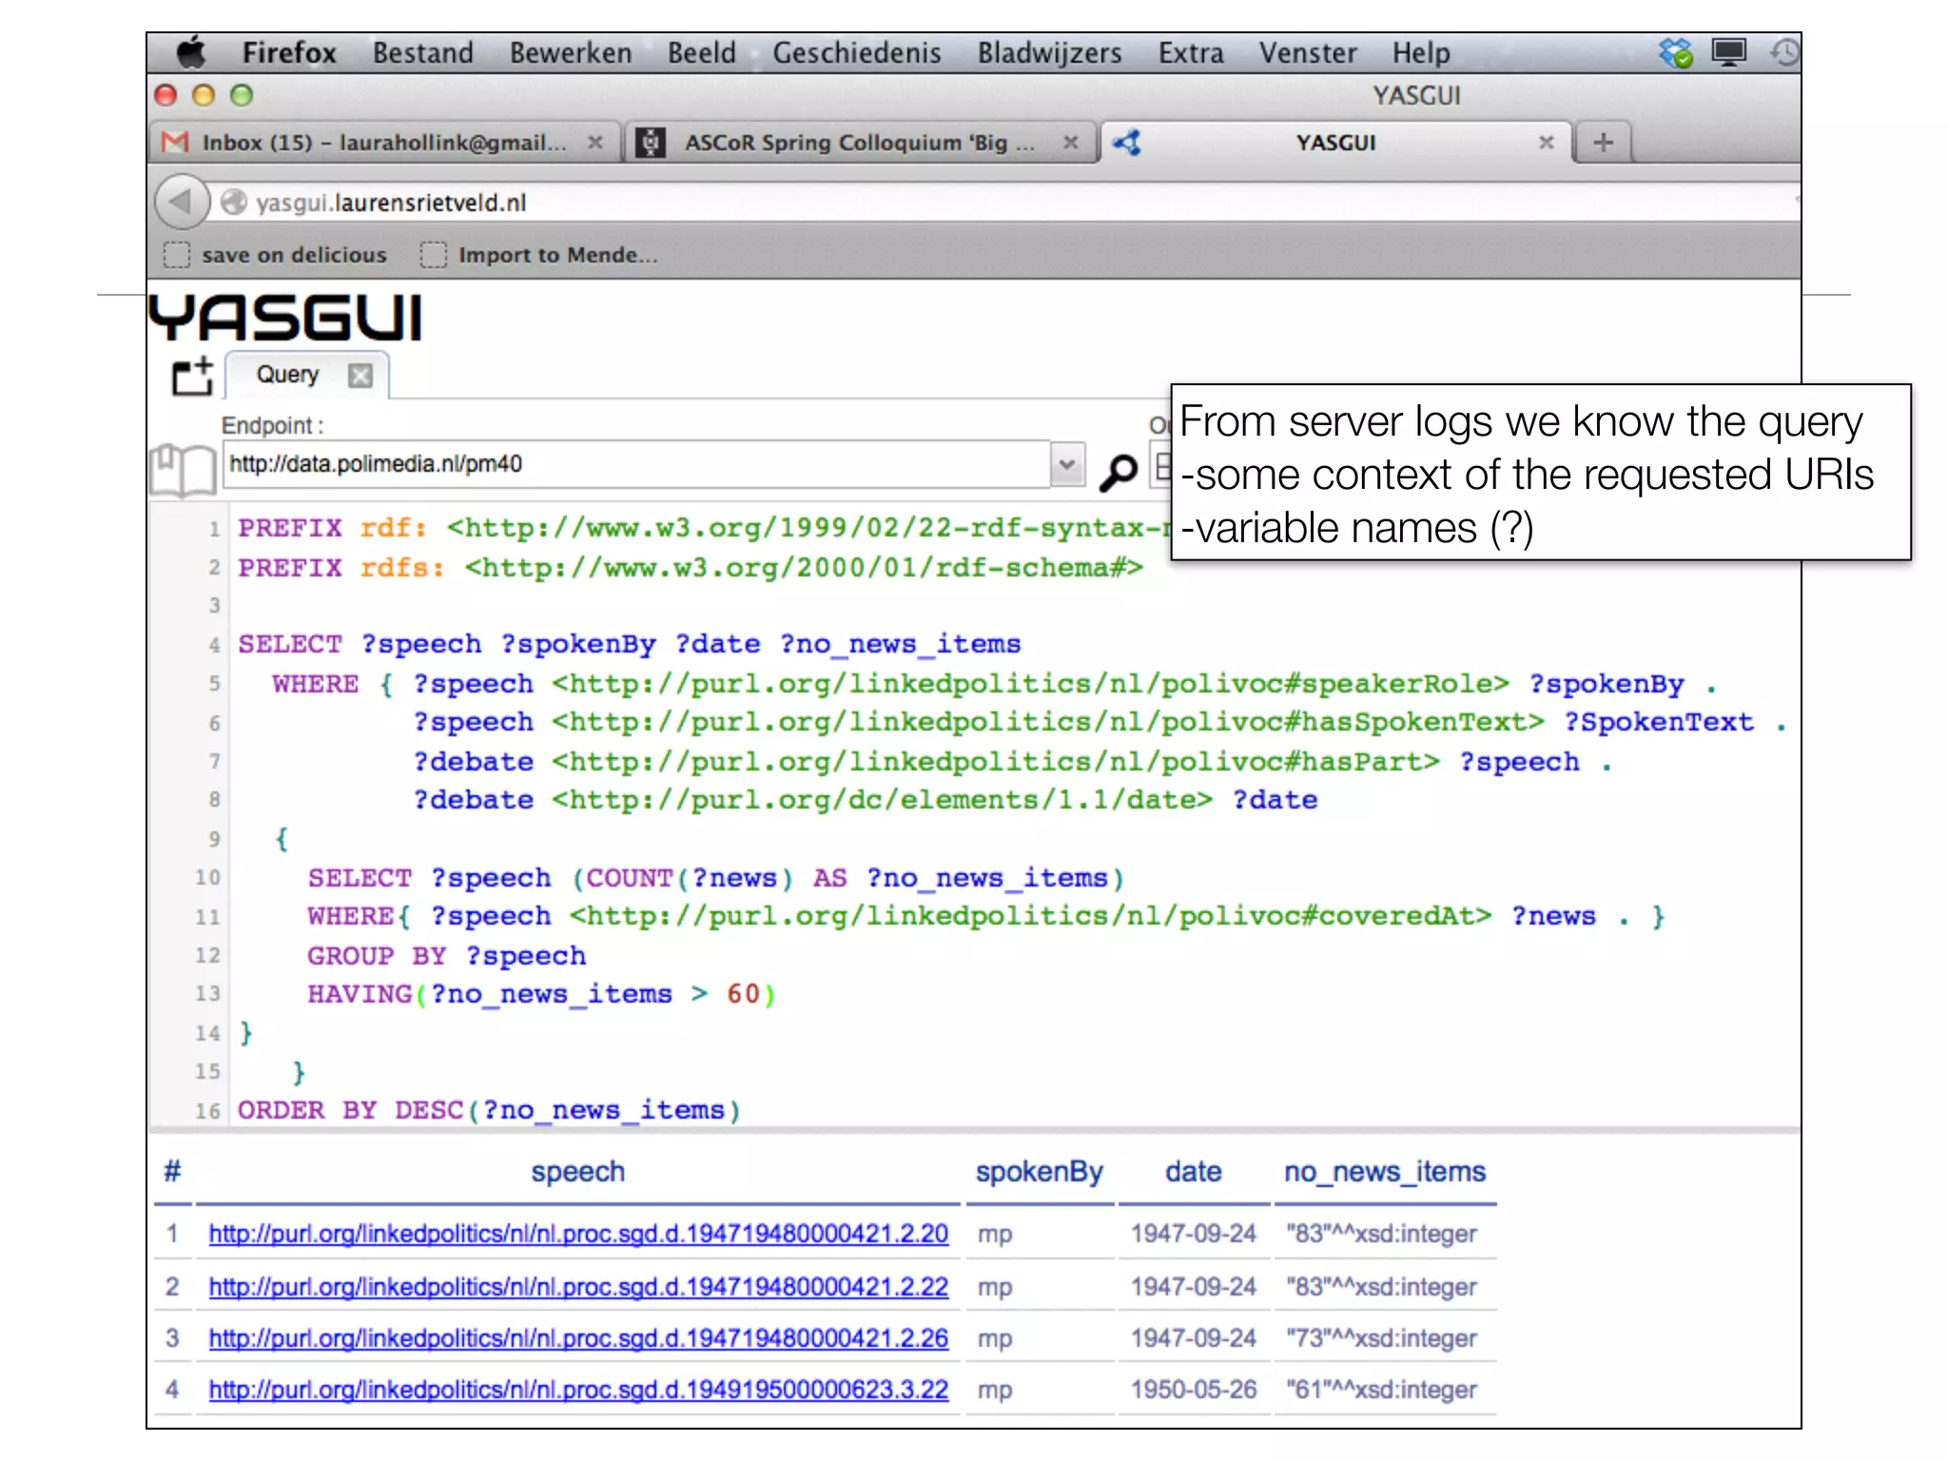Open the Help menu
The height and width of the screenshot is (1461, 1948).
point(1421,53)
